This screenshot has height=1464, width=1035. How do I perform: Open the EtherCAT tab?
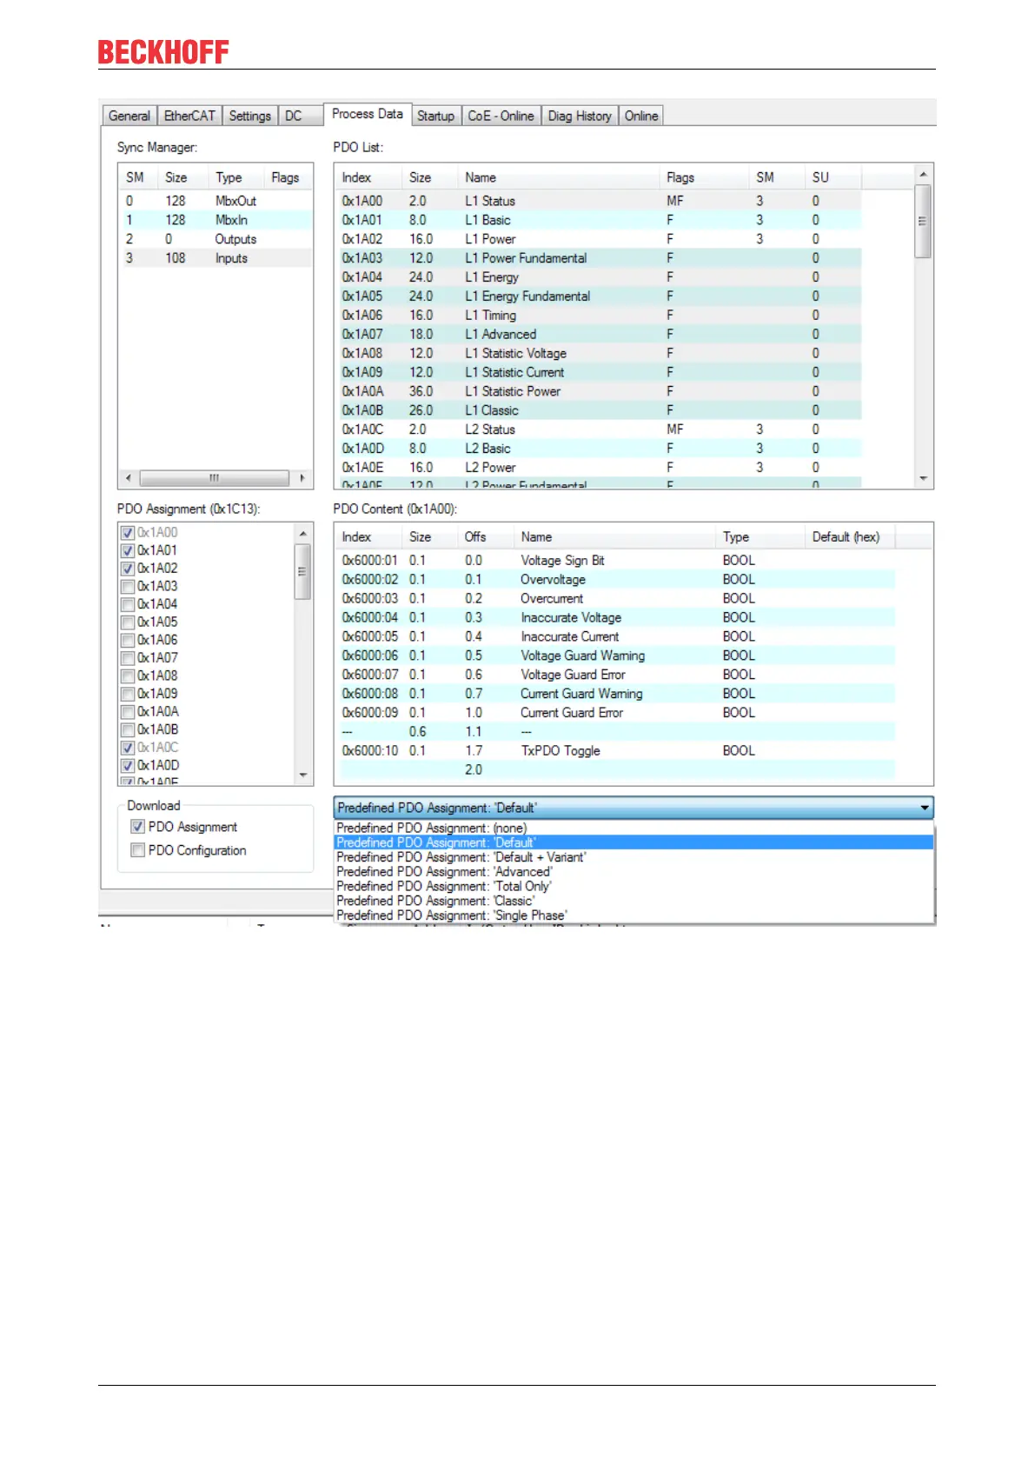189,116
